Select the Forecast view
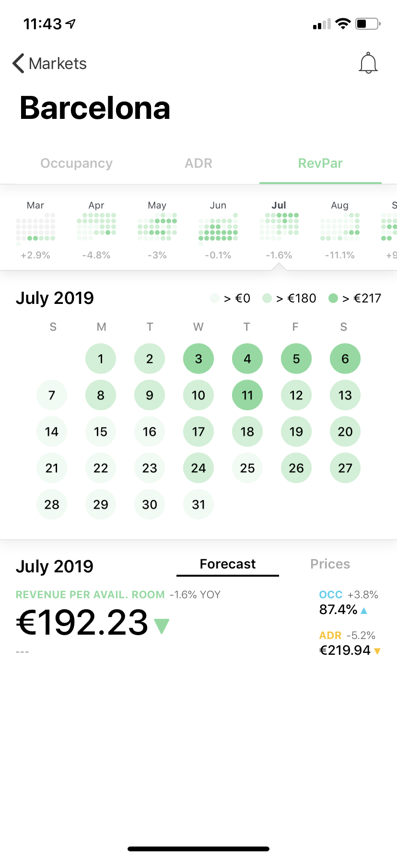Image resolution: width=397 pixels, height=859 pixels. [228, 564]
